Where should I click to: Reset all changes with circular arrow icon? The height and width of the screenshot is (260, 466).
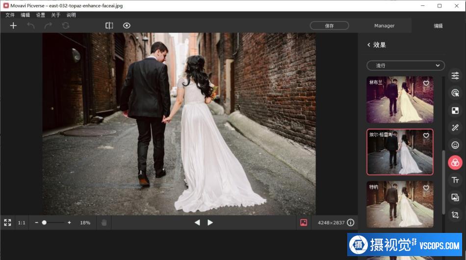pos(66,26)
